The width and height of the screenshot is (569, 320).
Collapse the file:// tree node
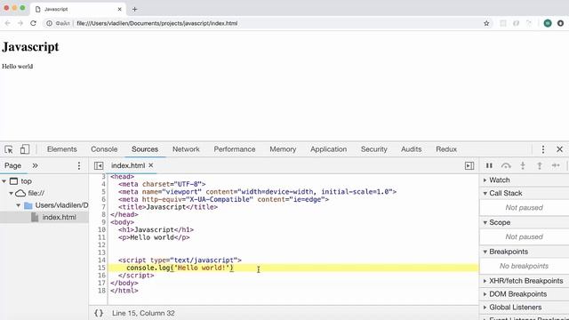pyautogui.click(x=11, y=193)
